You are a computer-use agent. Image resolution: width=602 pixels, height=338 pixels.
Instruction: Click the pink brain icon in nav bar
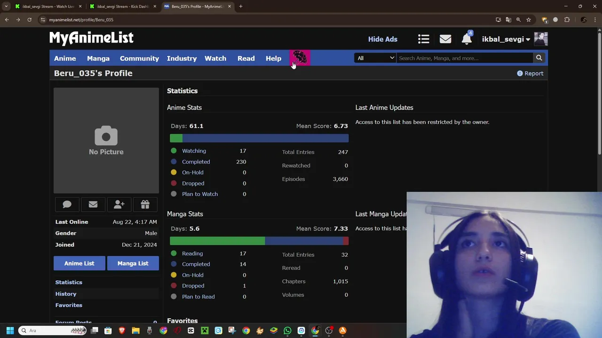point(300,58)
